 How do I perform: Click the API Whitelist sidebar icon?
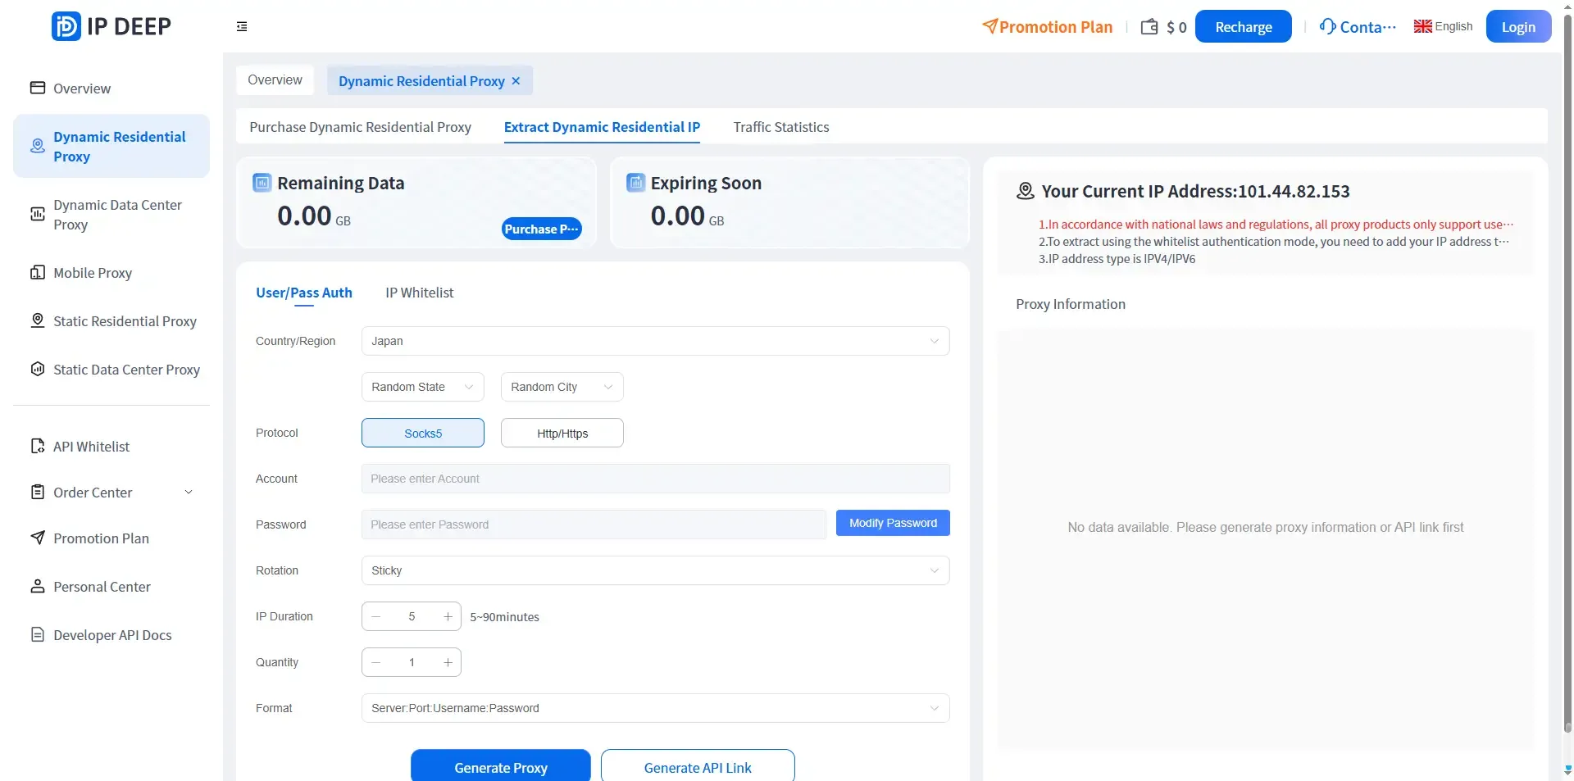(x=38, y=446)
